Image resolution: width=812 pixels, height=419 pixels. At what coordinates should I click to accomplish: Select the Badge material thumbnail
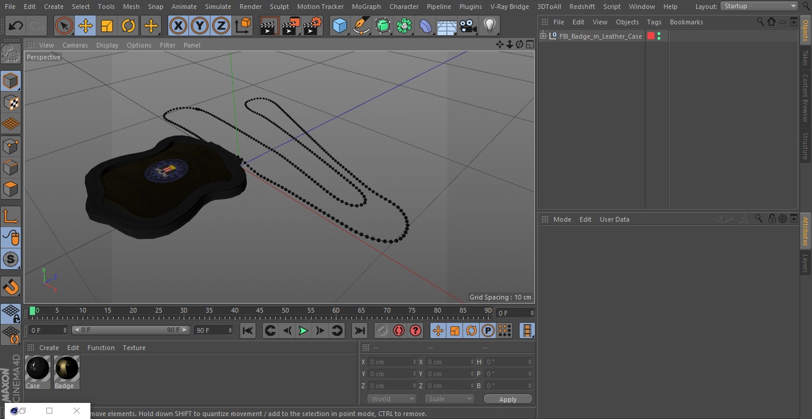(67, 368)
